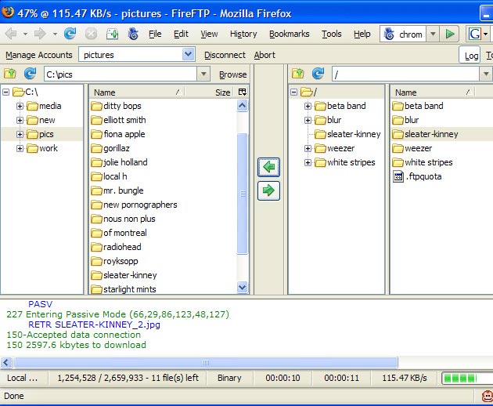Sort remote list by Name header
493x406 pixels.
click(x=433, y=92)
